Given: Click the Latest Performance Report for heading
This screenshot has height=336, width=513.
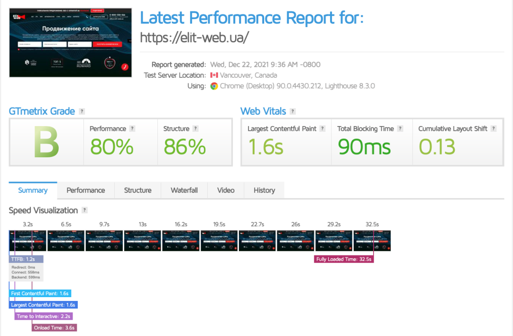Looking at the screenshot, I should 252,18.
